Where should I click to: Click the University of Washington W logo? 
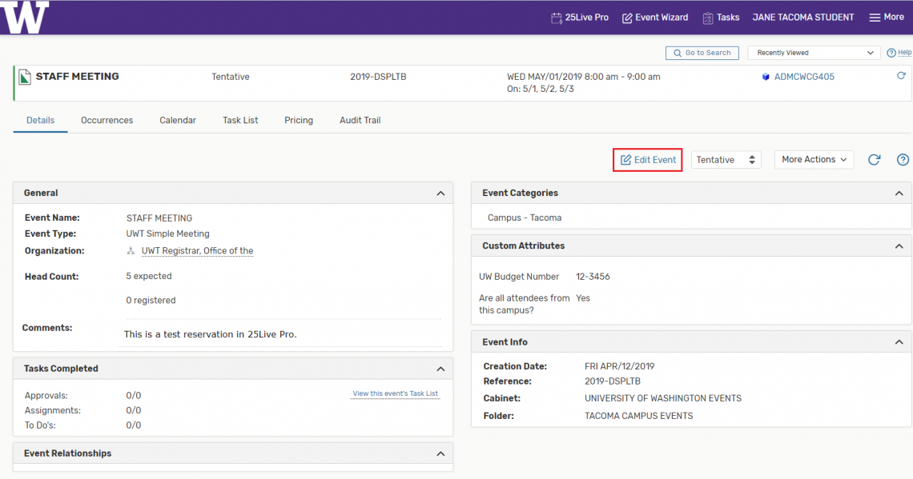coord(25,17)
